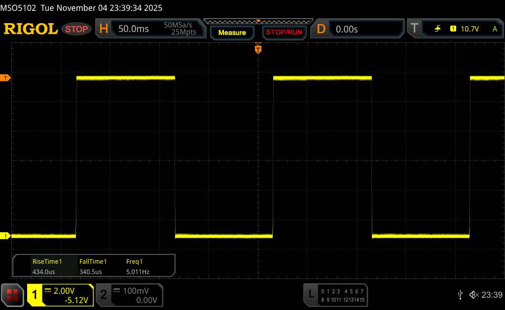The width and height of the screenshot is (505, 310).
Task: Click the red STOP status badge
Action: click(x=77, y=29)
